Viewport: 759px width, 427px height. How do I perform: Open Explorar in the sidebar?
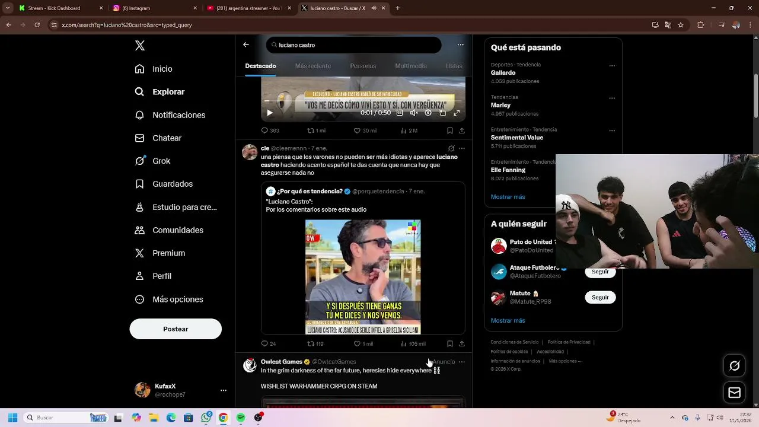[160, 92]
